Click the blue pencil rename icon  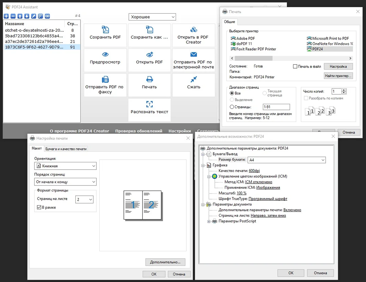pos(34,16)
